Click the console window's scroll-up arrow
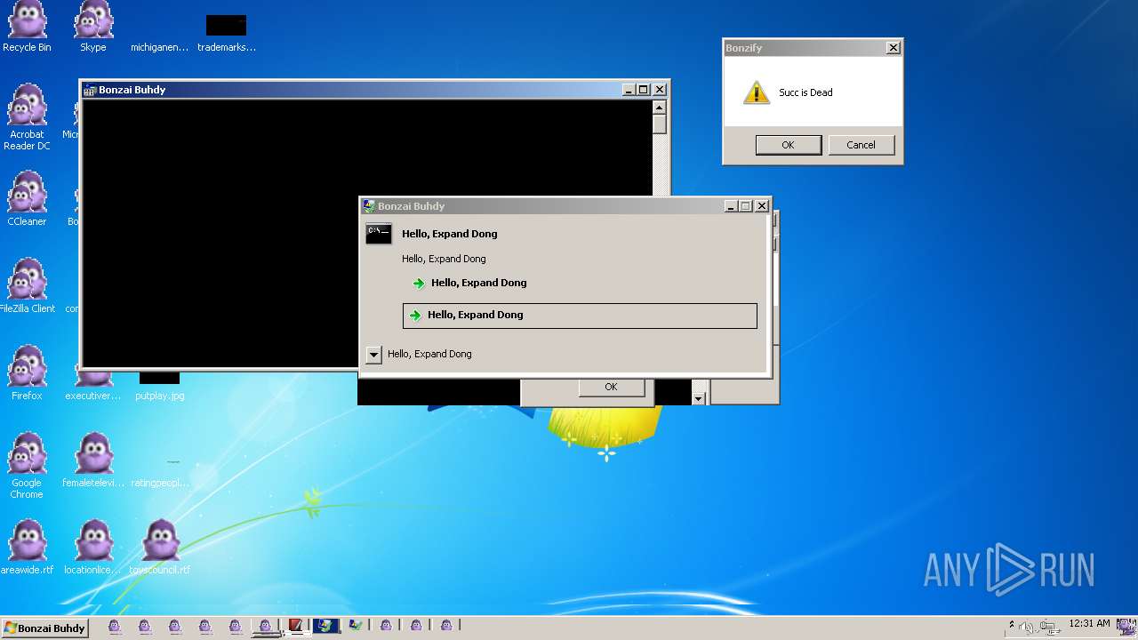The image size is (1138, 640). [659, 107]
